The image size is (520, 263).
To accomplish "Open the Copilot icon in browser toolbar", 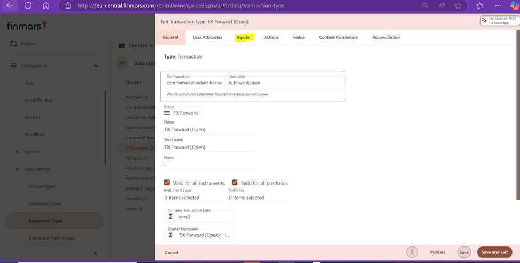I will 515,6.
